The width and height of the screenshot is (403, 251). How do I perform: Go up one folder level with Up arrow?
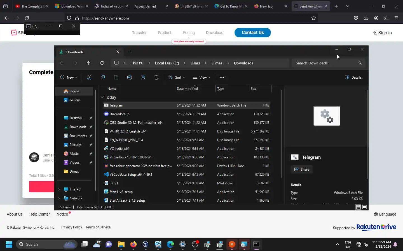tap(89, 63)
